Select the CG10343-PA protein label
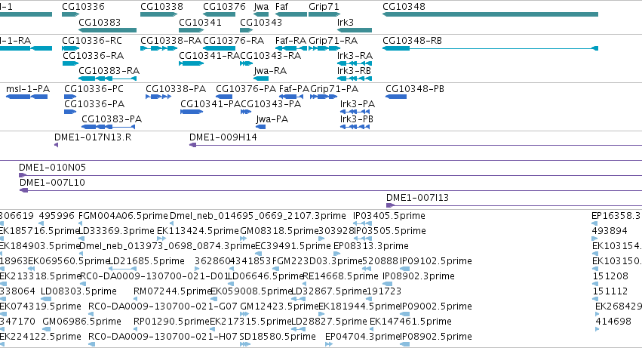Viewport: 642px width, 348px height. tap(271, 104)
